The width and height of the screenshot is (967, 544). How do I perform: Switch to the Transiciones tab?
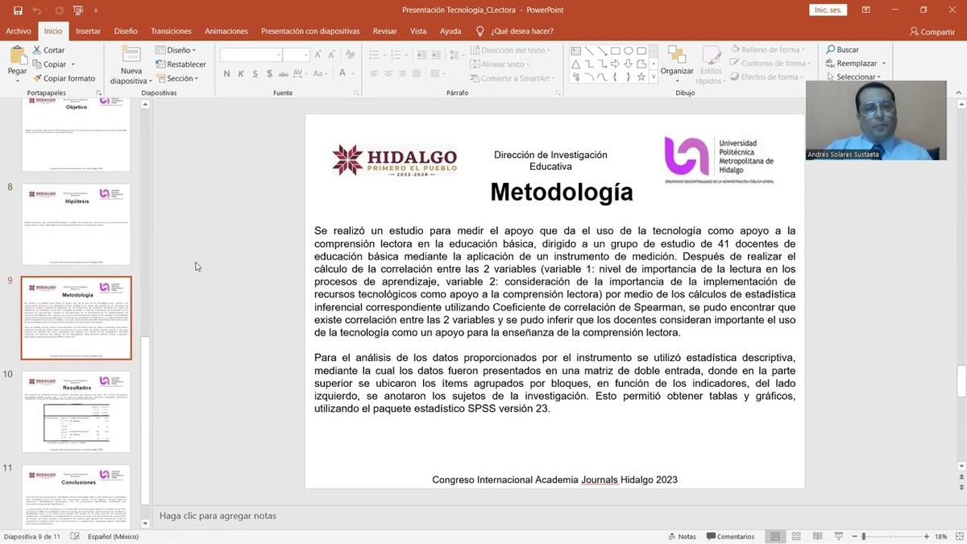pyautogui.click(x=171, y=31)
